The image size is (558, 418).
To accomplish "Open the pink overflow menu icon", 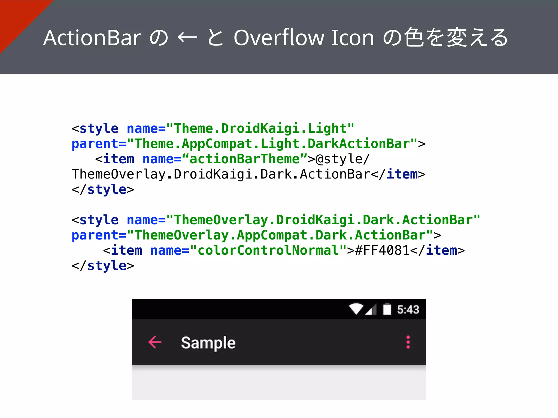I will coord(408,342).
